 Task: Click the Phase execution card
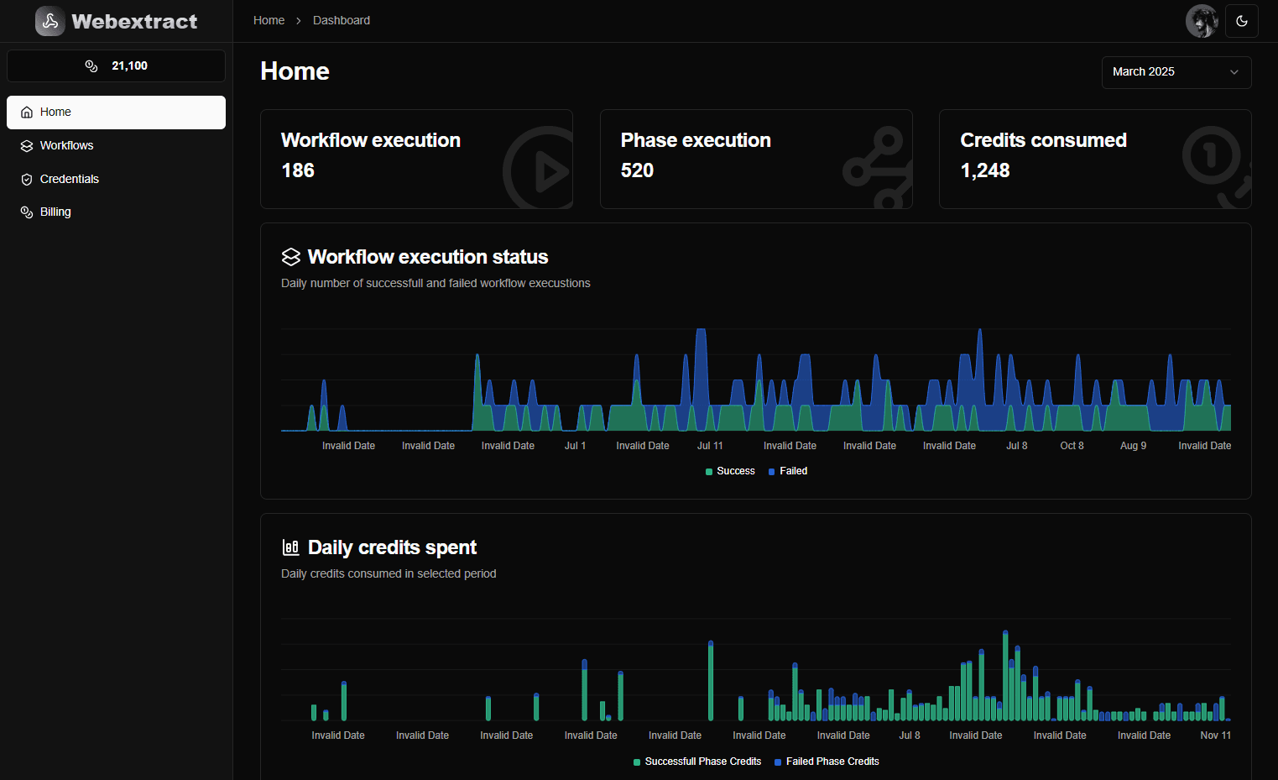[756, 159]
